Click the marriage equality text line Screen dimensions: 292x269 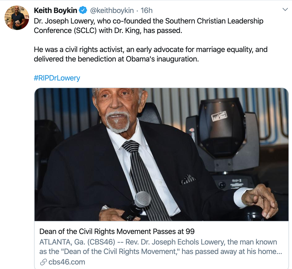pos(151,49)
